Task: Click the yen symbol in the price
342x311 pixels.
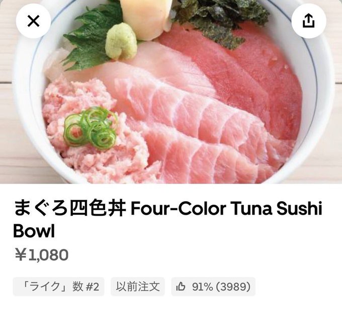Action: point(21,255)
